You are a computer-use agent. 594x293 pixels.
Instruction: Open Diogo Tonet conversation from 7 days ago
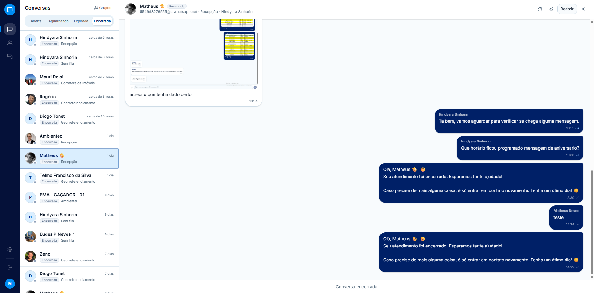(x=69, y=276)
